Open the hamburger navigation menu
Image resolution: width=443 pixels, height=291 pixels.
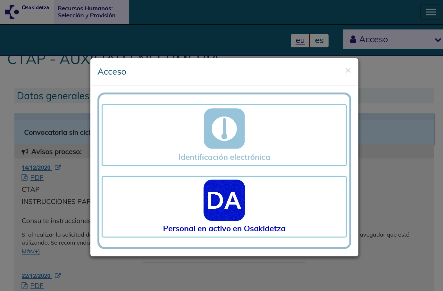(x=431, y=12)
